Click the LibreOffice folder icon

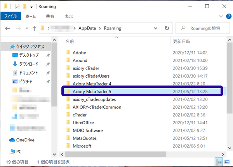pyautogui.click(x=68, y=122)
